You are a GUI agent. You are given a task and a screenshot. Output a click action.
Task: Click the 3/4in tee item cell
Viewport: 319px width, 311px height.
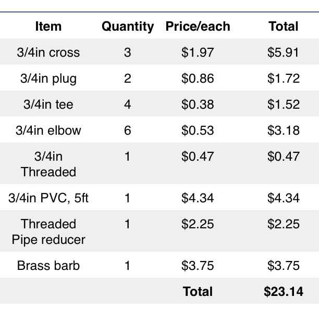click(x=48, y=105)
